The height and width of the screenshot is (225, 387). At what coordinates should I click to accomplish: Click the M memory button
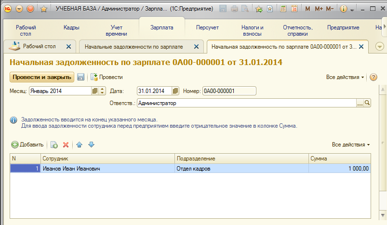(x=307, y=9)
